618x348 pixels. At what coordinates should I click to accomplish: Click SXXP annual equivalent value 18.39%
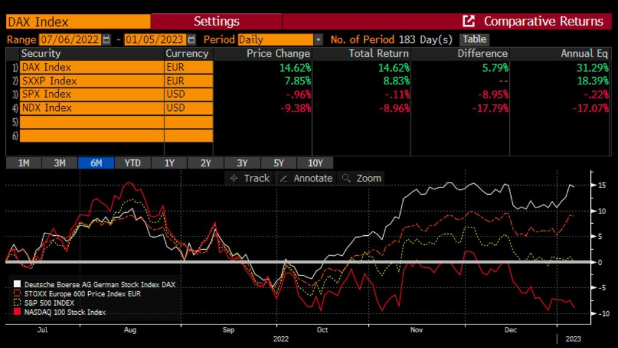593,81
